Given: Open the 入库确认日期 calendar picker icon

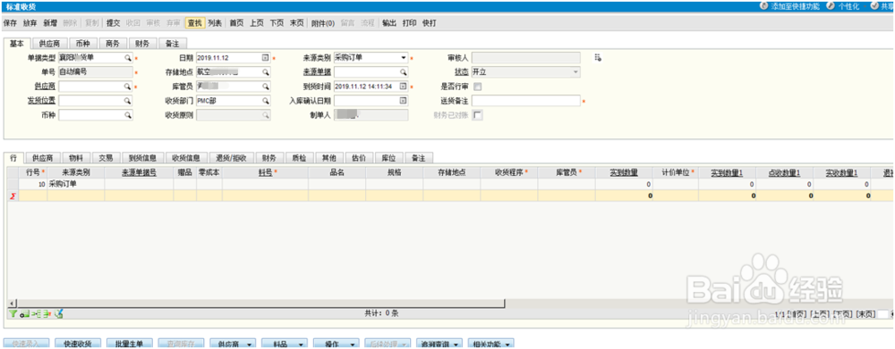Looking at the screenshot, I should (403, 101).
